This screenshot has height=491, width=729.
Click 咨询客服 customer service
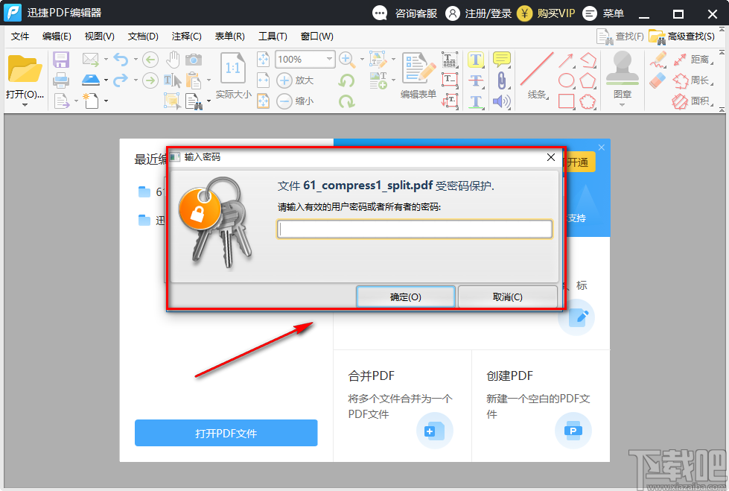(x=405, y=13)
